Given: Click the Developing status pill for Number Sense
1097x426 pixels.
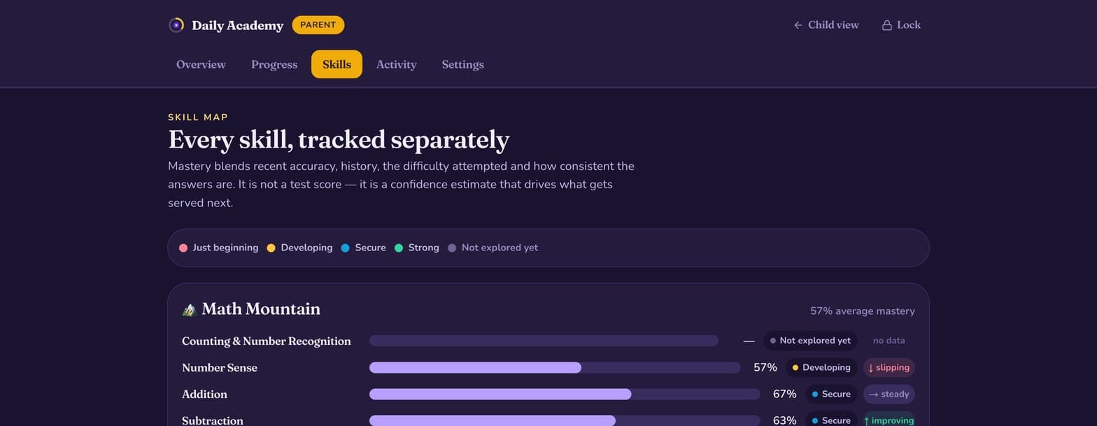Looking at the screenshot, I should click(x=821, y=367).
